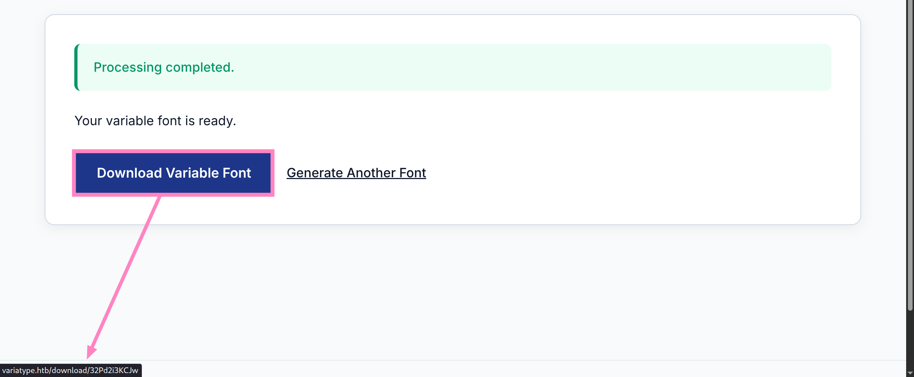Click the Download Variable Font button
The width and height of the screenshot is (914, 377).
[x=174, y=173]
